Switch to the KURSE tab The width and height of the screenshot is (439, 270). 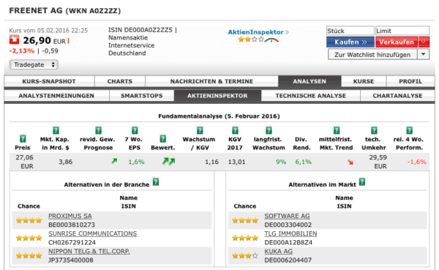coord(364,81)
